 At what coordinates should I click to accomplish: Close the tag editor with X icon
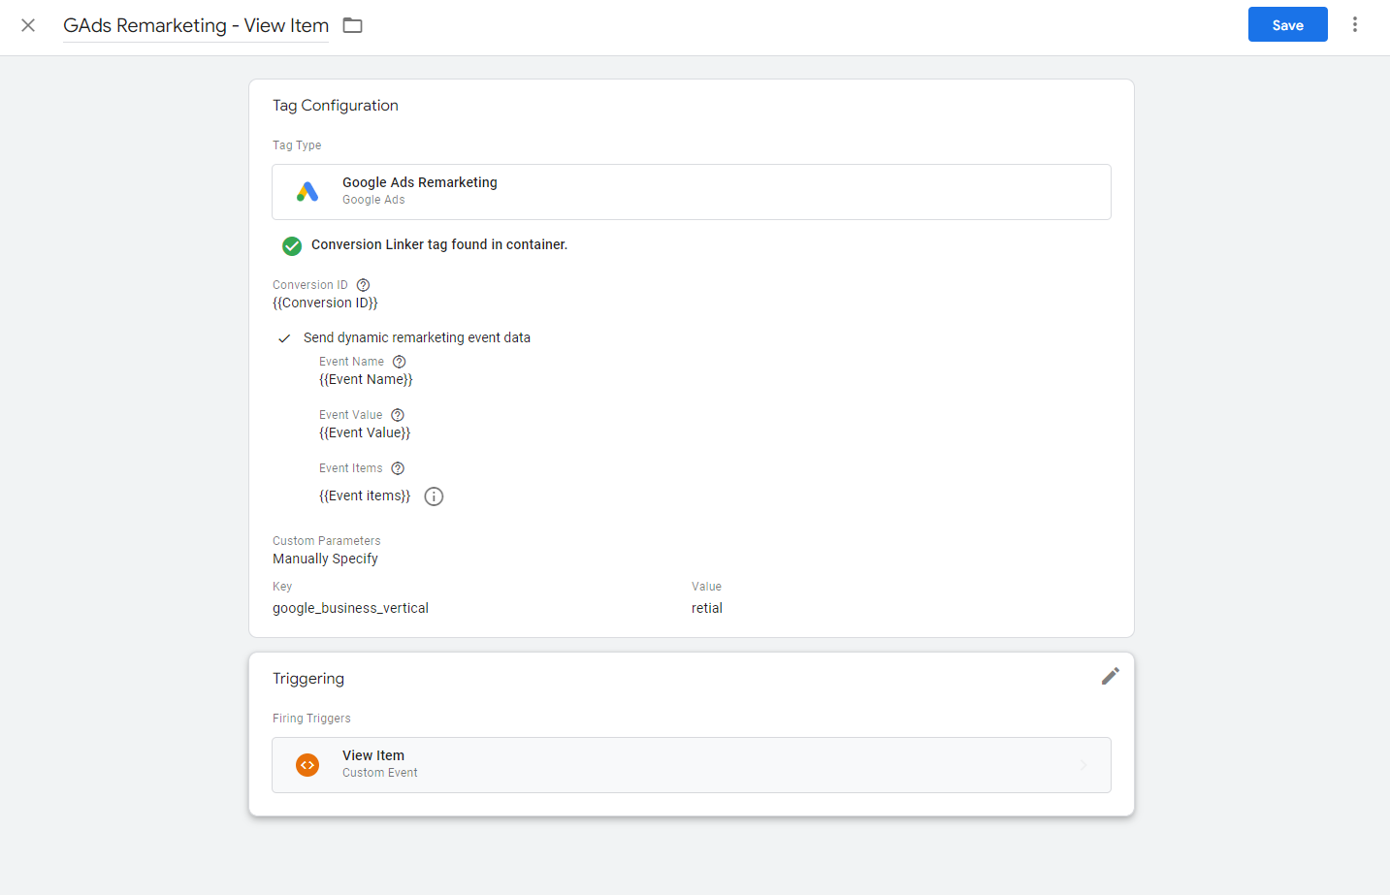tap(28, 25)
